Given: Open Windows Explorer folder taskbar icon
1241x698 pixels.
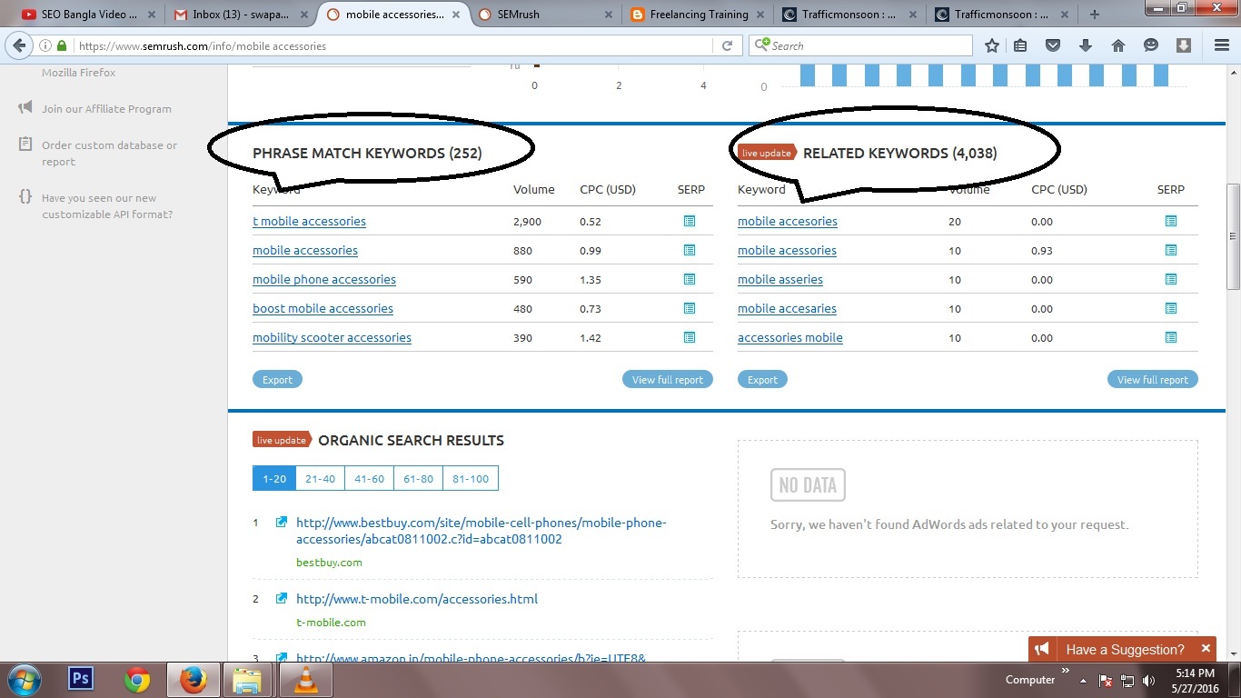Looking at the screenshot, I should [x=247, y=679].
